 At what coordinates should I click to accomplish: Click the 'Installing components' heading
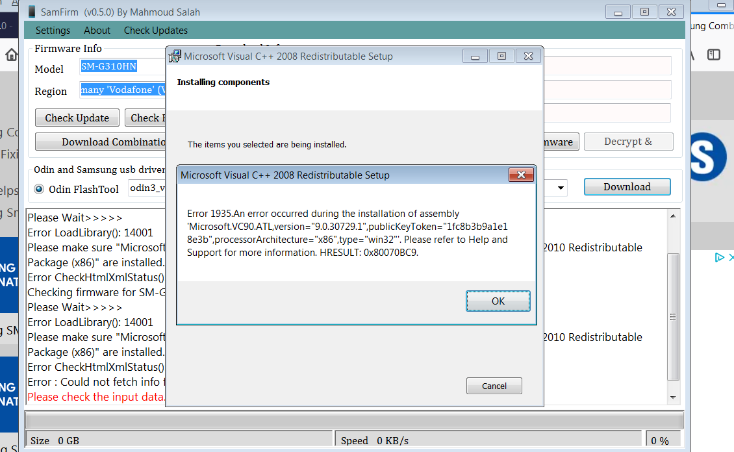point(223,82)
